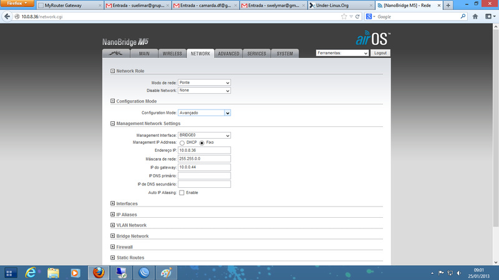
Task: Expand the IP Aliases section
Action: click(112, 214)
